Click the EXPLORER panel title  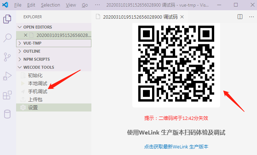click(x=33, y=17)
